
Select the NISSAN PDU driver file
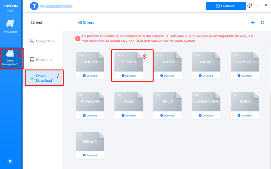pyautogui.click(x=90, y=141)
